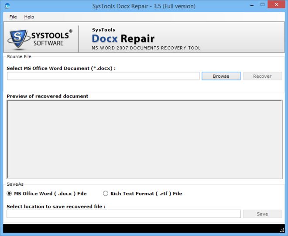This screenshot has height=236, width=288.
Task: Minimize the Docx Repair window
Action: pos(252,5)
